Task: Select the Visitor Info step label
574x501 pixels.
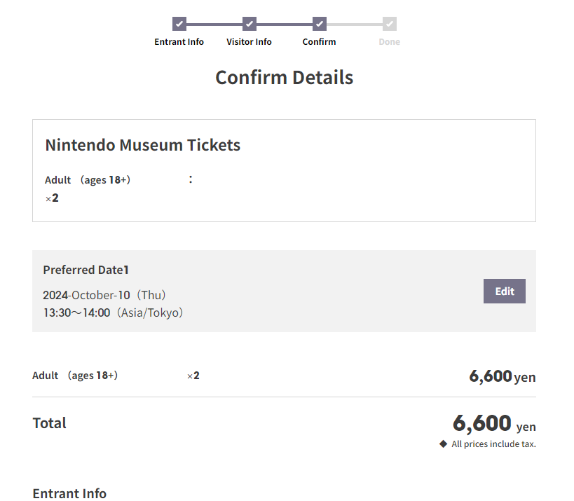Action: [250, 42]
